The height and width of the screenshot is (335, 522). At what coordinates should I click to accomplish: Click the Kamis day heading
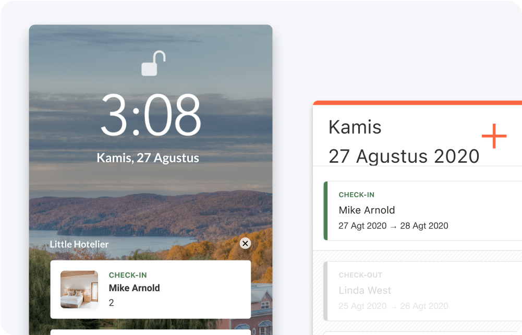(355, 127)
